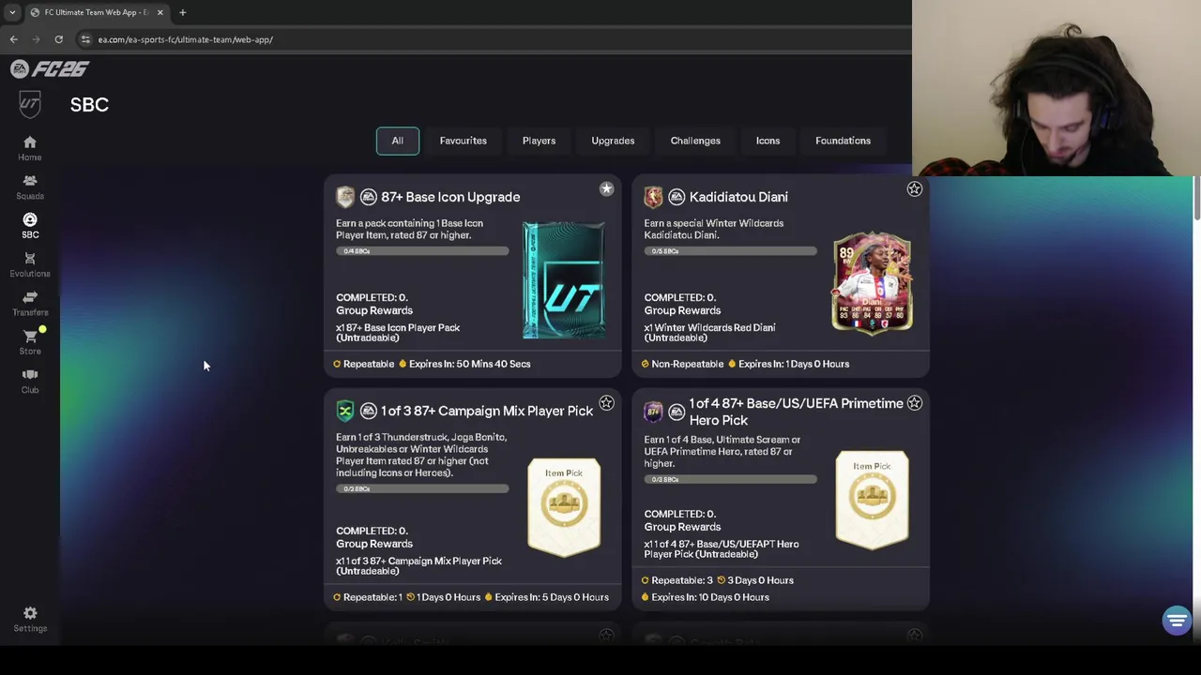The width and height of the screenshot is (1201, 675).
Task: Favourite the Primetime Hero Pick star
Action: point(914,403)
